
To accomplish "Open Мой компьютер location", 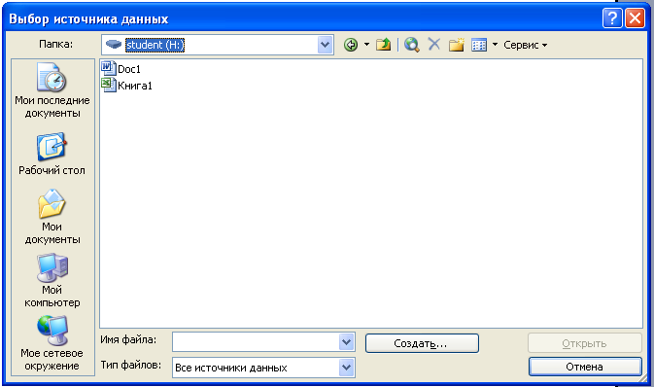I will click(52, 280).
